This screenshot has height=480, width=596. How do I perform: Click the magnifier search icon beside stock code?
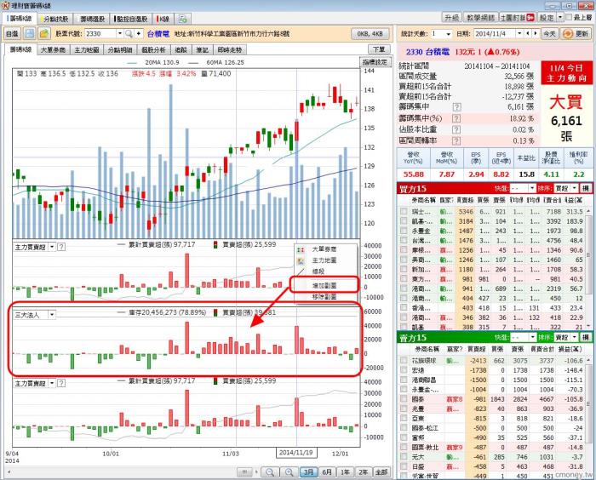pos(129,34)
